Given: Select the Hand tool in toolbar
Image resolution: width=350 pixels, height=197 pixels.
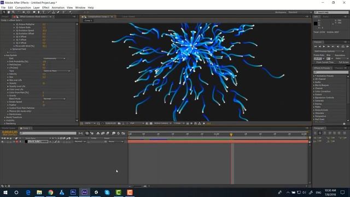Looking at the screenshot, I should [x=9, y=12].
